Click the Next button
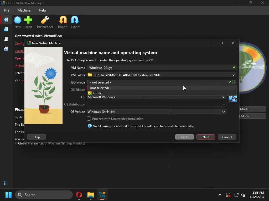This screenshot has width=269, height=201. coord(206,137)
